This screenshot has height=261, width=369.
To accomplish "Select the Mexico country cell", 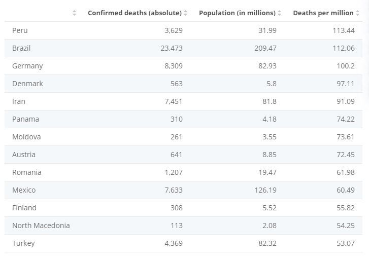I will coord(24,190).
